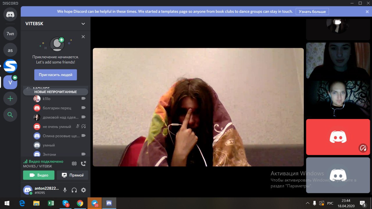Select red Discord avatar tile

pyautogui.click(x=338, y=137)
